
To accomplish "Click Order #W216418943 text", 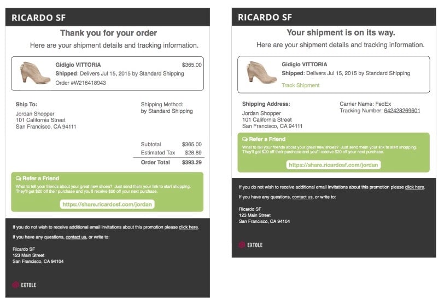I will [x=81, y=83].
